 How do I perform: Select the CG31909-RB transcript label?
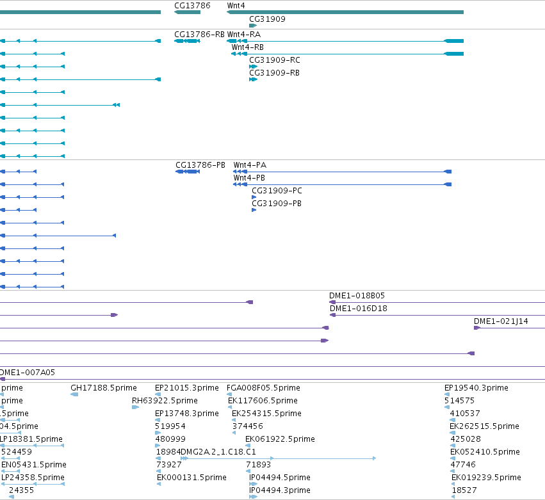[x=275, y=72]
